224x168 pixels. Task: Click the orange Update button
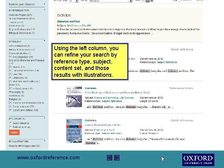[x=14, y=133]
